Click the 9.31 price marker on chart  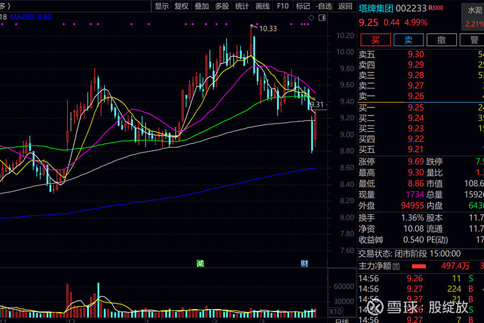(317, 105)
